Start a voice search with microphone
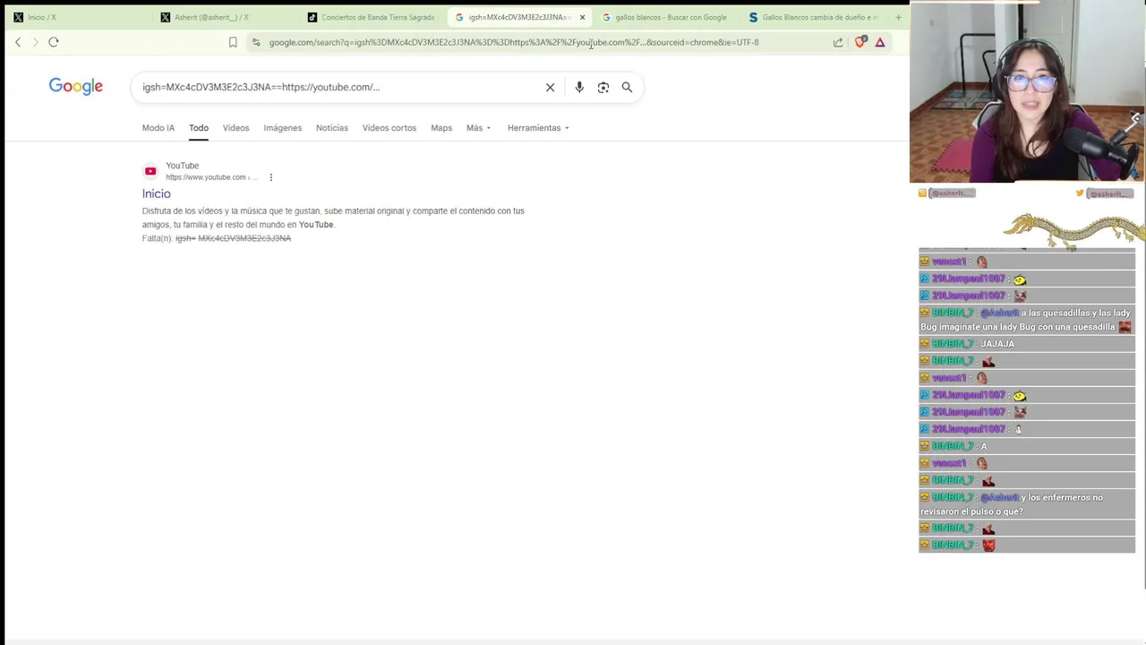Viewport: 1146px width, 645px height. click(579, 87)
